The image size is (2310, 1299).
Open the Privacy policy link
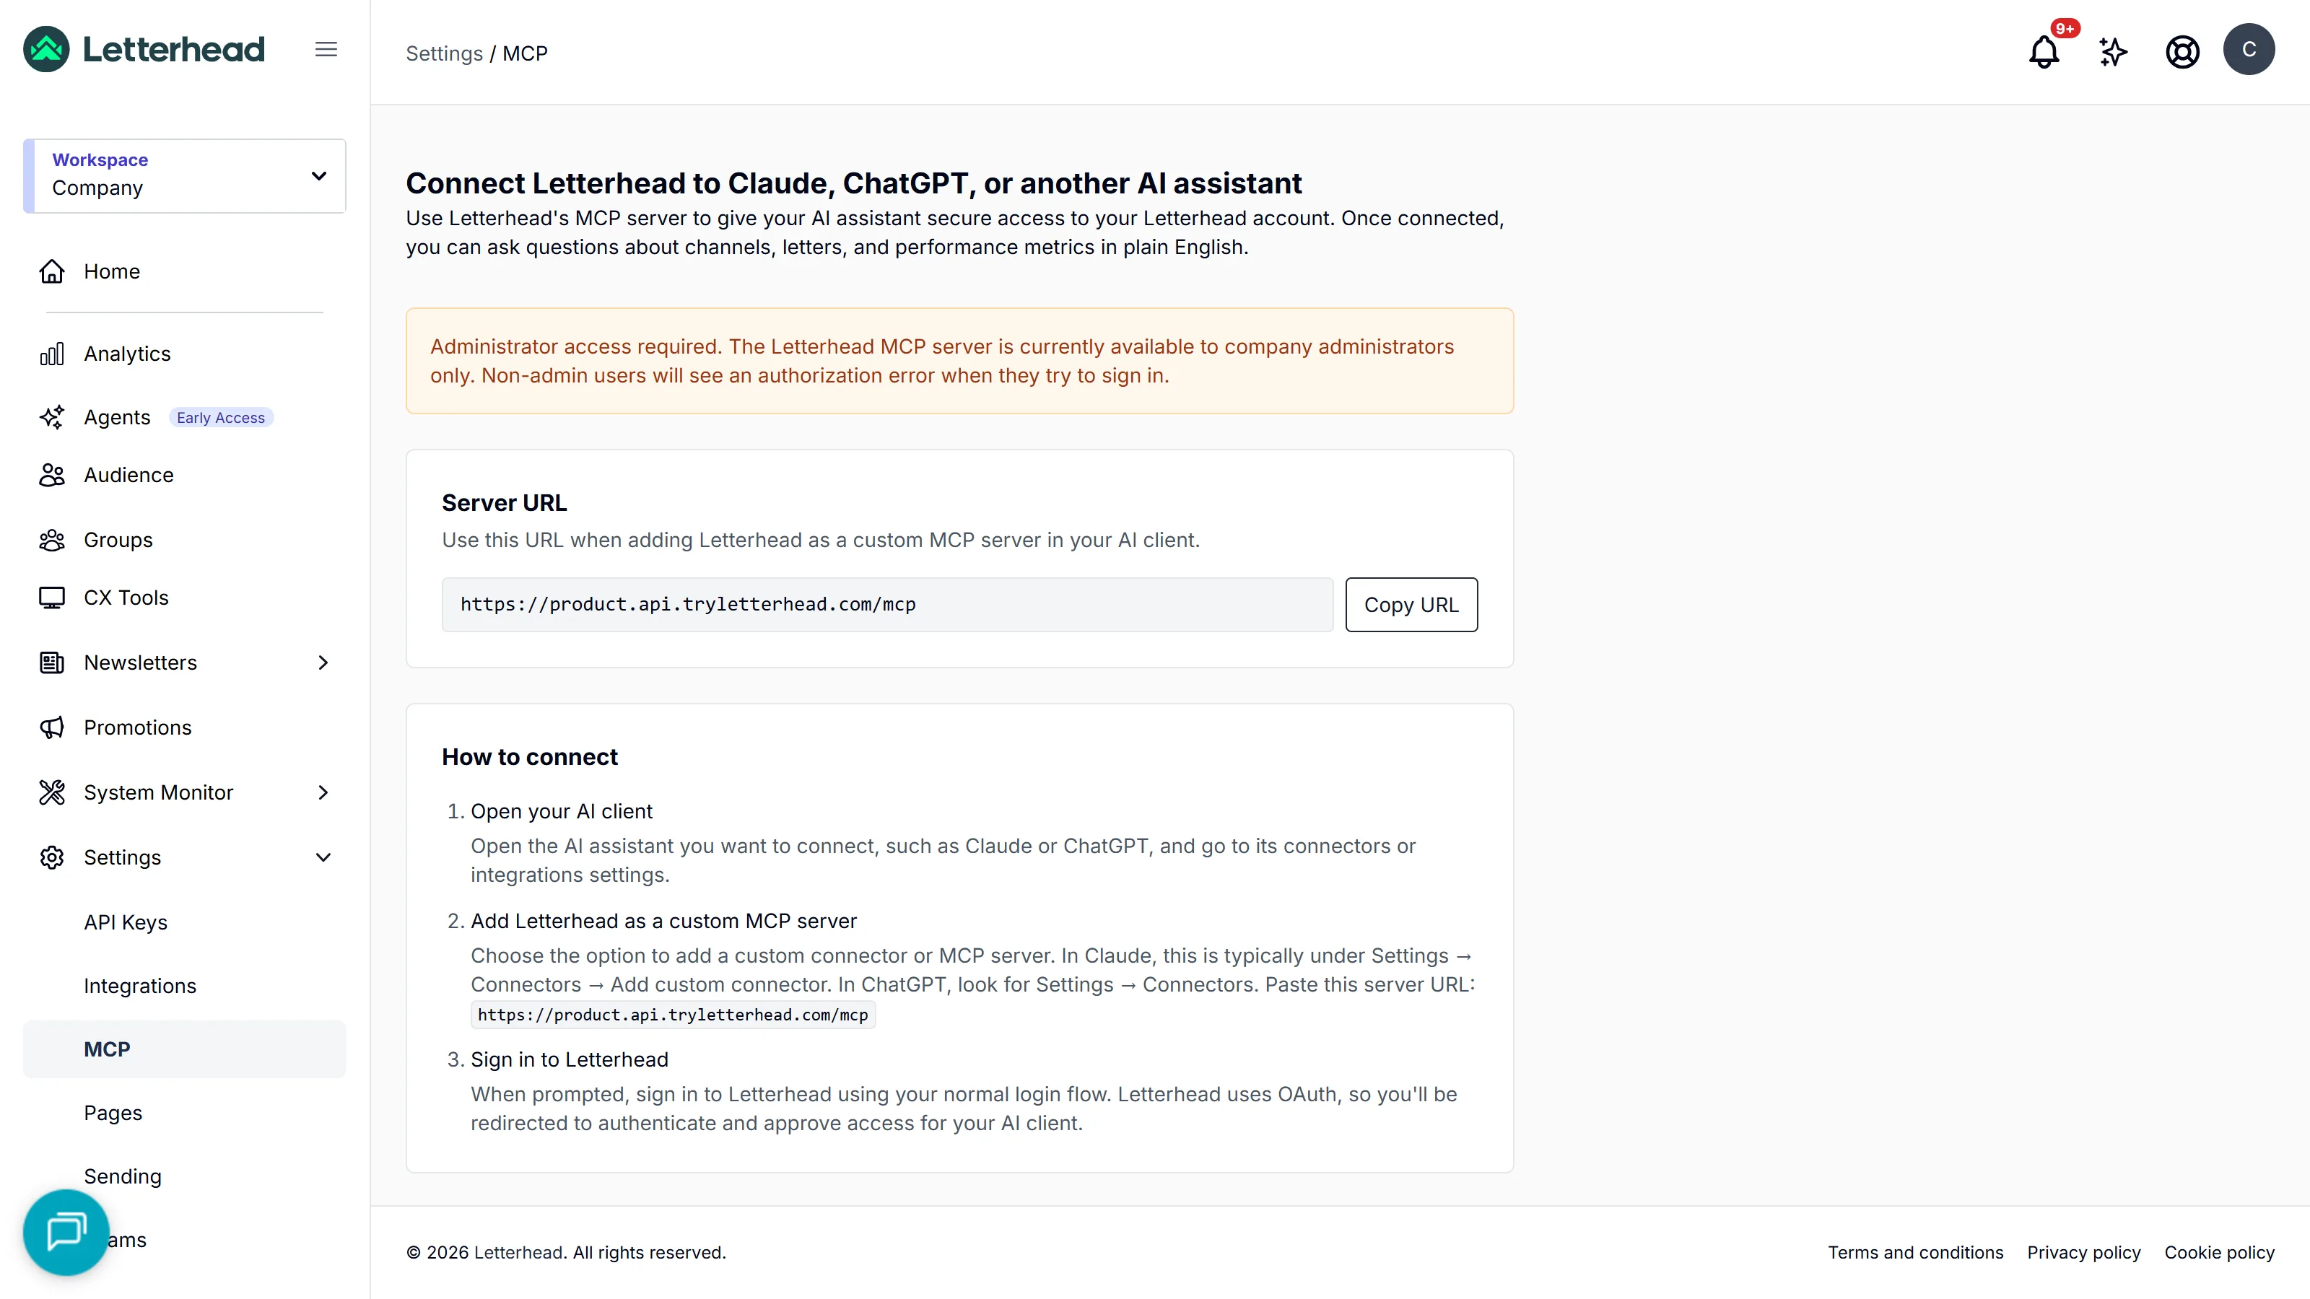(x=2083, y=1252)
